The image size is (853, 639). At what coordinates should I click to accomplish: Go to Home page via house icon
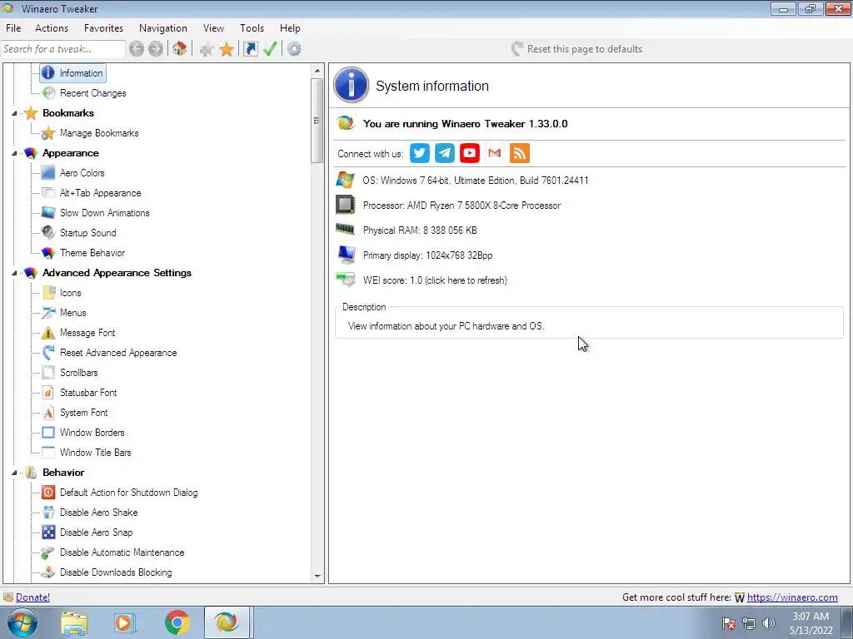tap(180, 49)
